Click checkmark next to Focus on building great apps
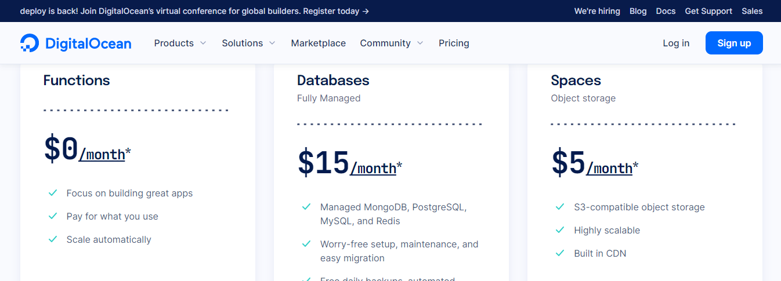 click(53, 192)
